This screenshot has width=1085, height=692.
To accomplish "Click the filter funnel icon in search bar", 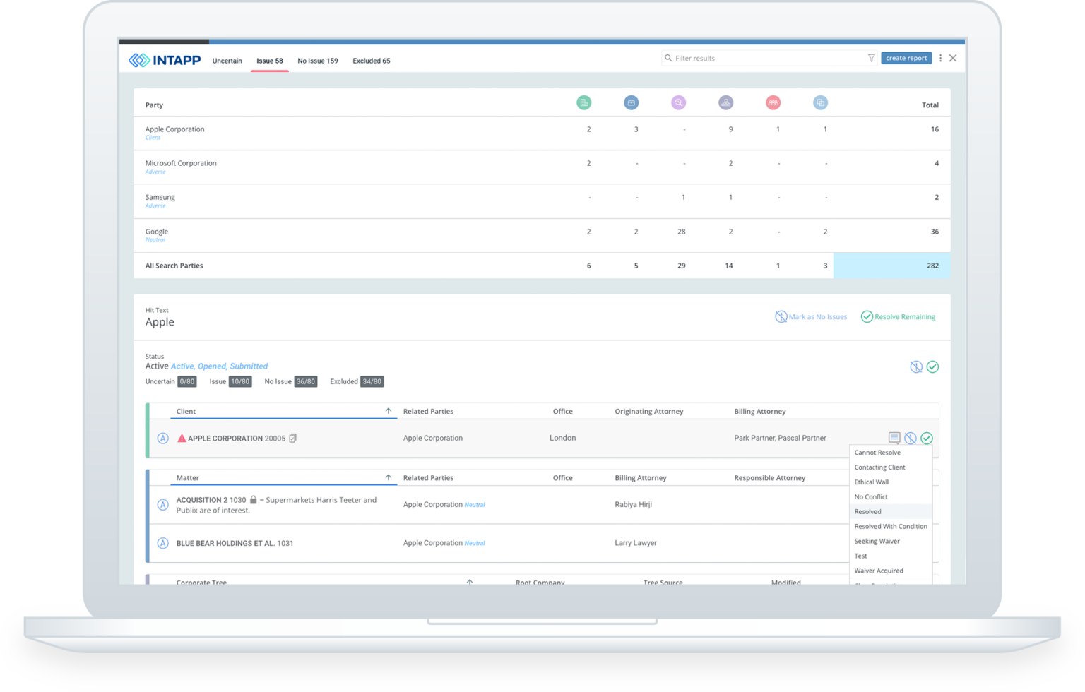I will tap(871, 59).
